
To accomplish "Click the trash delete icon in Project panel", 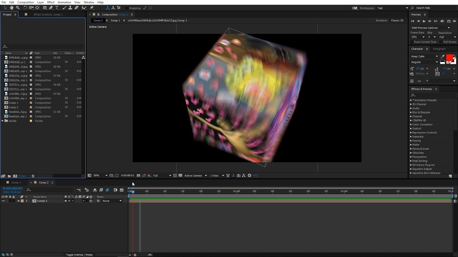I will point(33,176).
